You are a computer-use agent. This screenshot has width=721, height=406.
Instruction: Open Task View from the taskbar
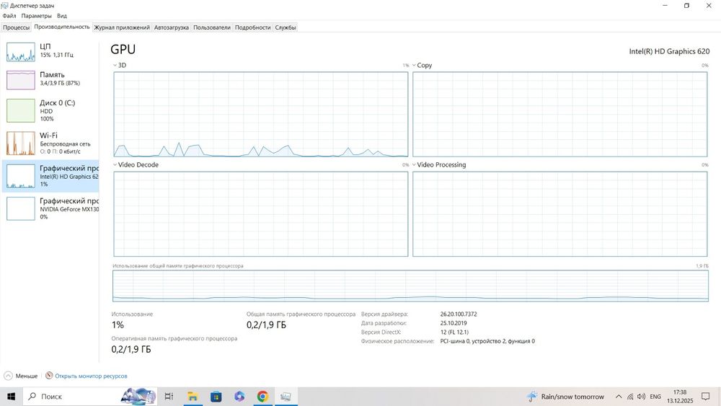click(x=169, y=397)
